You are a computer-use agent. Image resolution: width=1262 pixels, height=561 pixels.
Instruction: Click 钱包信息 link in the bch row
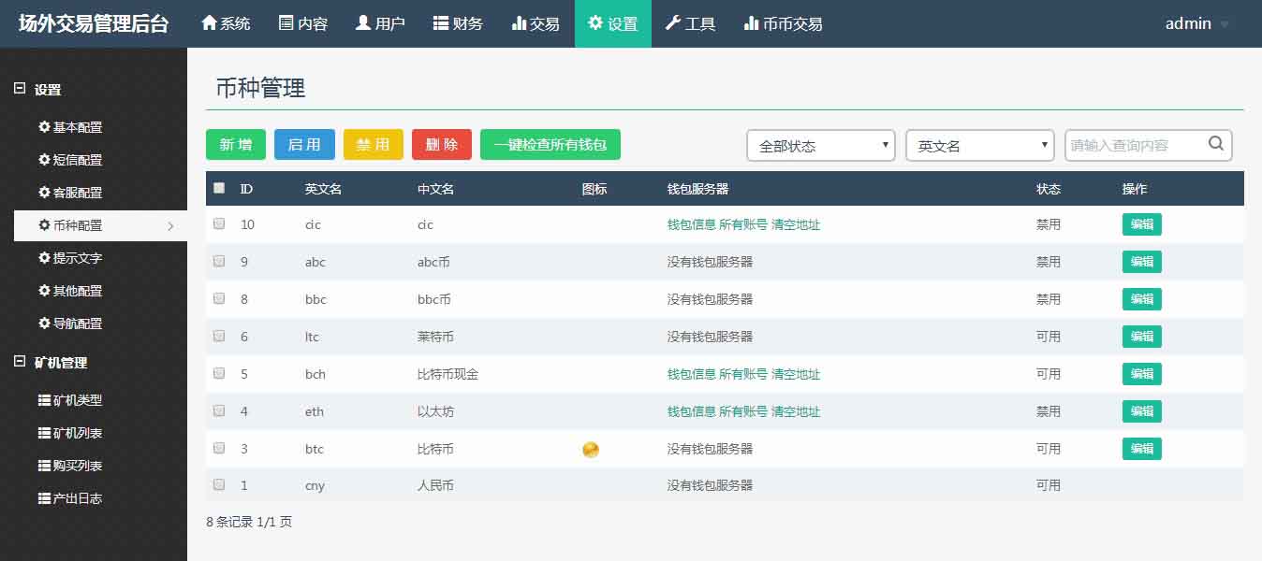pos(691,374)
